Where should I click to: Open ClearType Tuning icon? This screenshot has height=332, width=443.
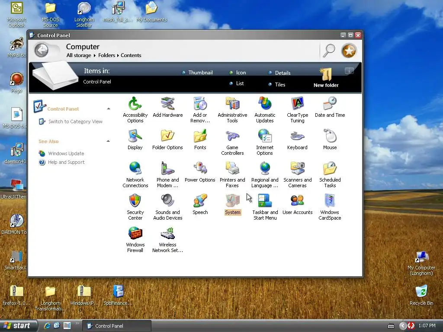(297, 110)
